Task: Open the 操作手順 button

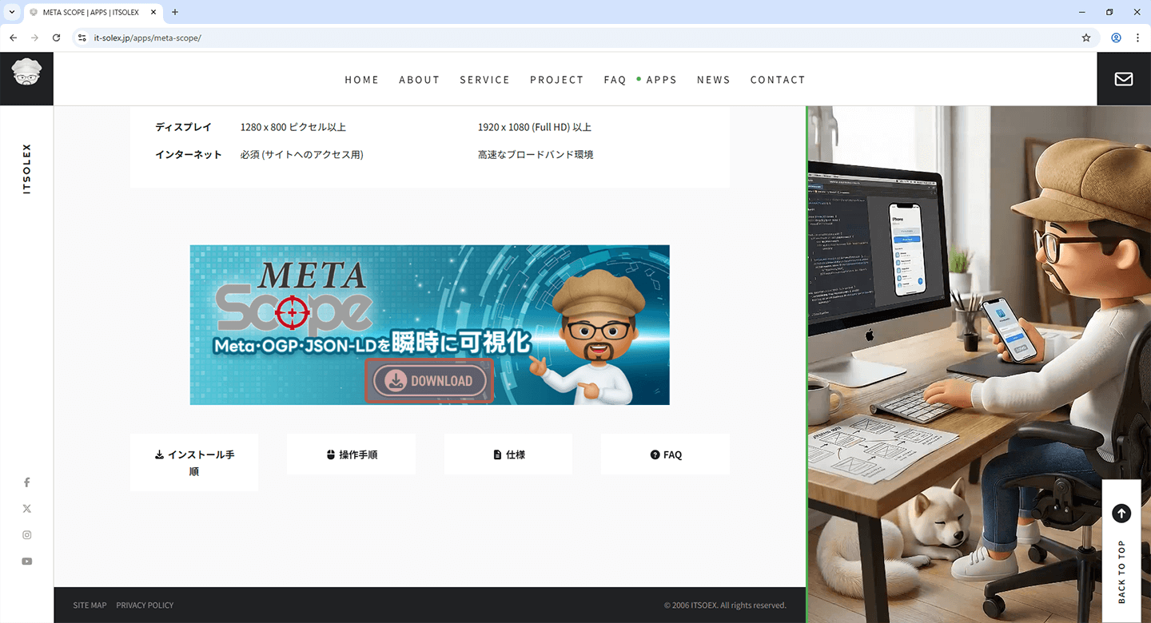Action: click(351, 454)
